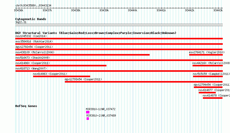Select the nsv515159 (Campbell2011) label
The width and height of the screenshot is (230, 133).
tap(211, 74)
